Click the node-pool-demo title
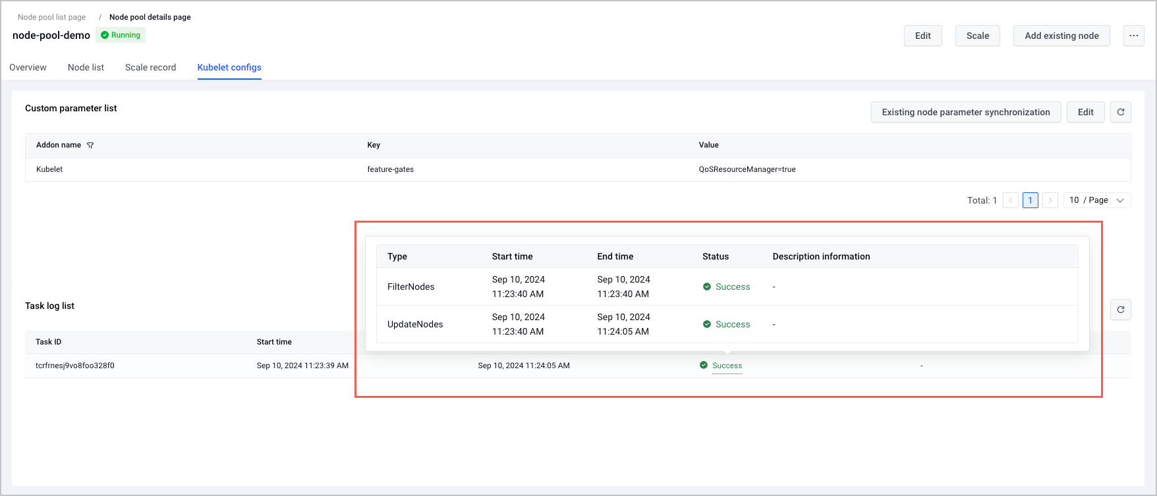The height and width of the screenshot is (496, 1157). pos(51,36)
